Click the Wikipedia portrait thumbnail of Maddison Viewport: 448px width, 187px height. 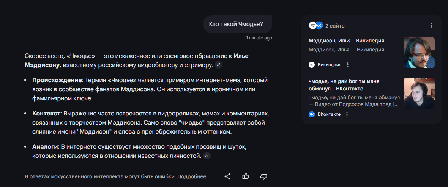pos(419,53)
